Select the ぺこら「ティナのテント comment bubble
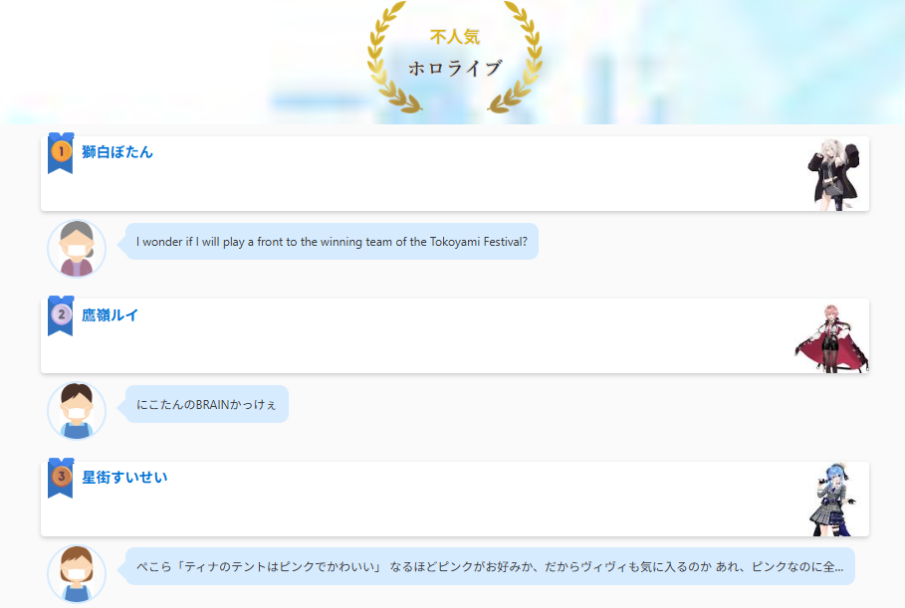The height and width of the screenshot is (608, 905). (x=490, y=566)
